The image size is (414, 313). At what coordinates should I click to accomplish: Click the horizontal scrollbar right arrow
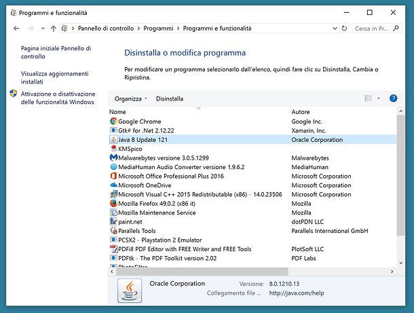[x=392, y=272]
